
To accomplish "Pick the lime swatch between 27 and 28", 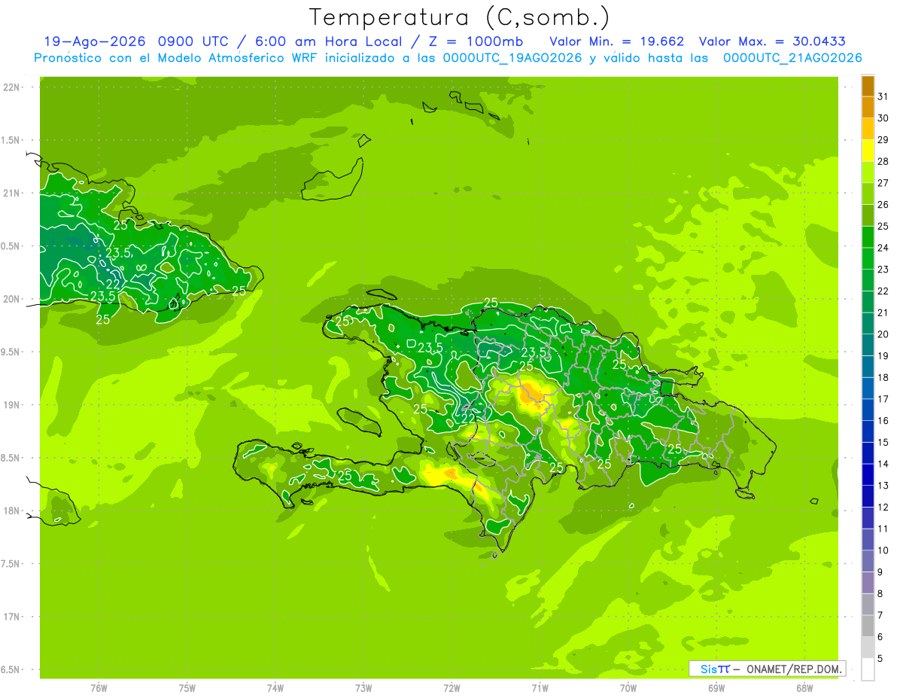I will 868,172.
